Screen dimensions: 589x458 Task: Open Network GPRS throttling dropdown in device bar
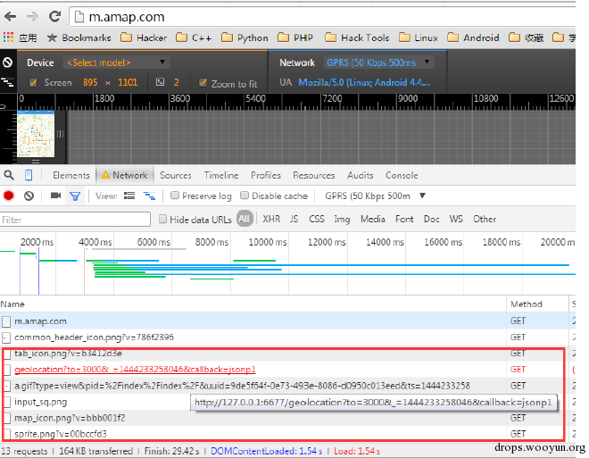click(x=377, y=62)
